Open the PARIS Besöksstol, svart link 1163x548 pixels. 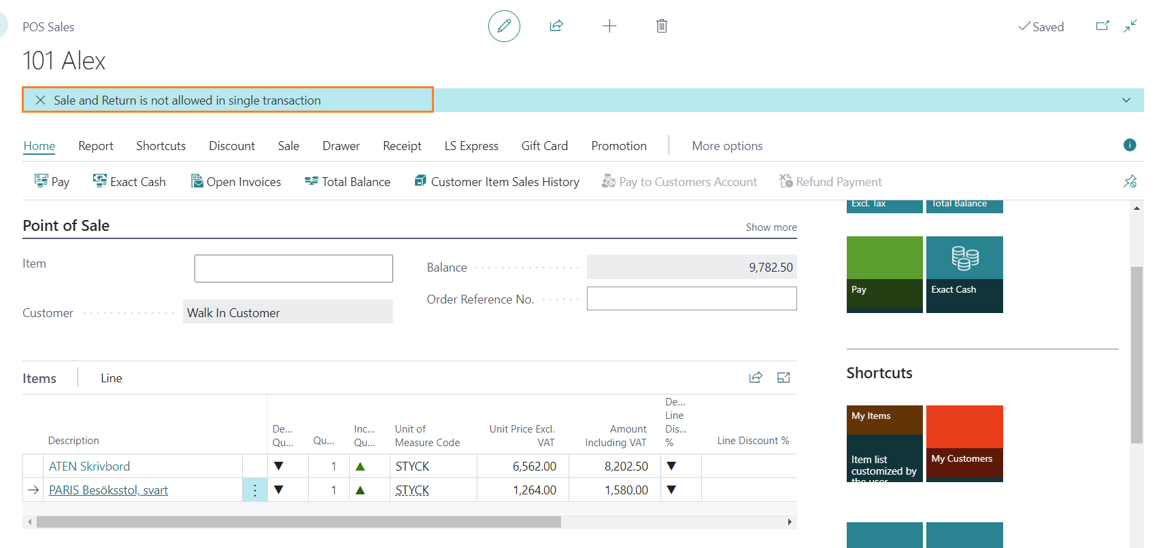tap(108, 490)
